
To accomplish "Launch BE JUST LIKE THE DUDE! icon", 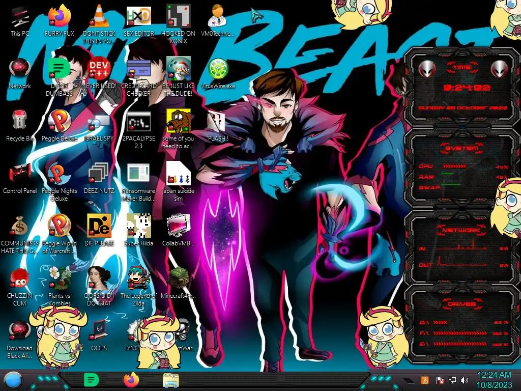I will 178,76.
